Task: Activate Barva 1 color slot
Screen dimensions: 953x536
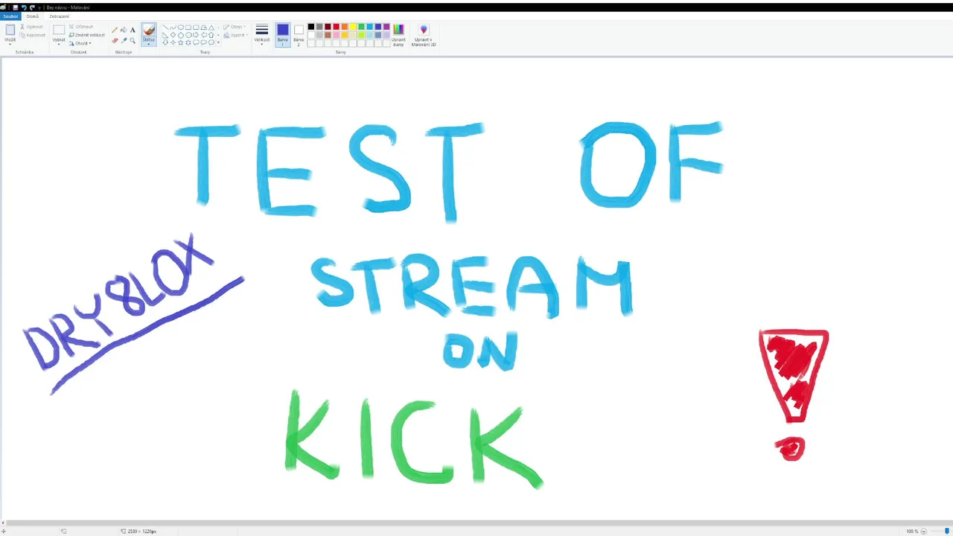Action: pyautogui.click(x=282, y=35)
